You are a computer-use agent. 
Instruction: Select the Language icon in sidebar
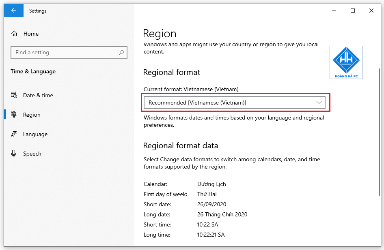(15, 134)
